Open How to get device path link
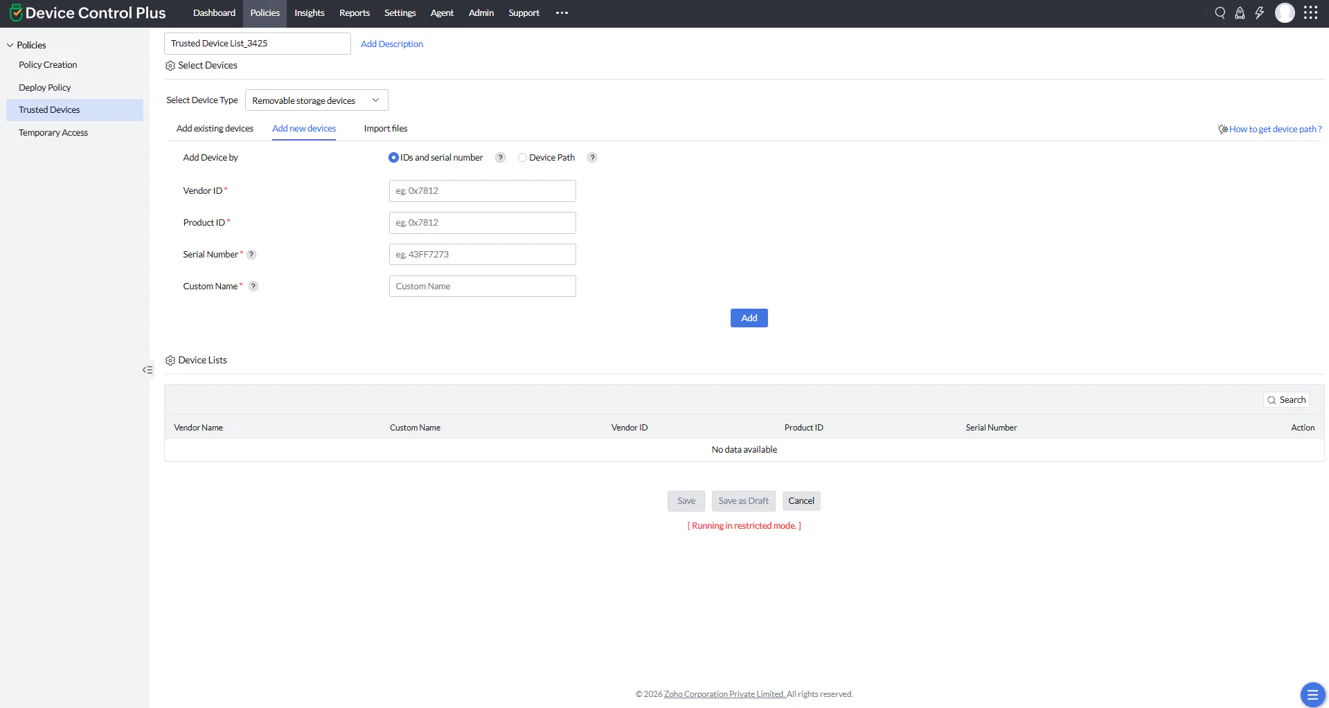Viewport: 1329px width, 708px height. click(1275, 129)
